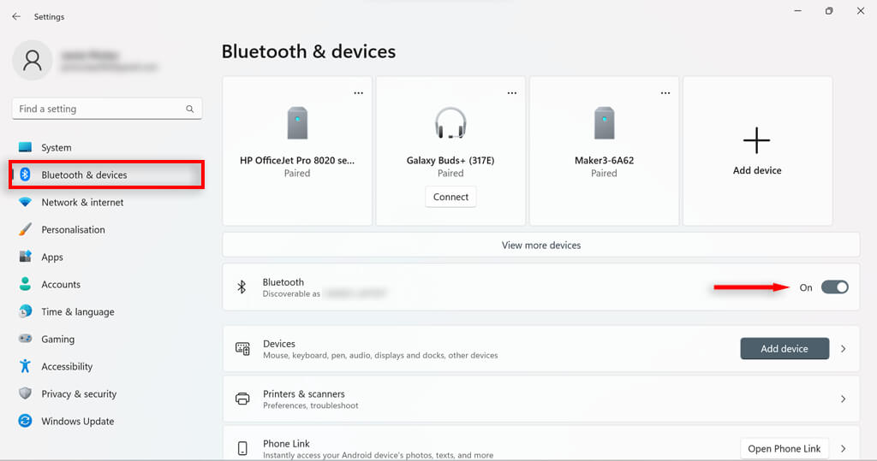877x461 pixels.
Task: Select Privacy & security in sidebar
Action: tap(79, 393)
